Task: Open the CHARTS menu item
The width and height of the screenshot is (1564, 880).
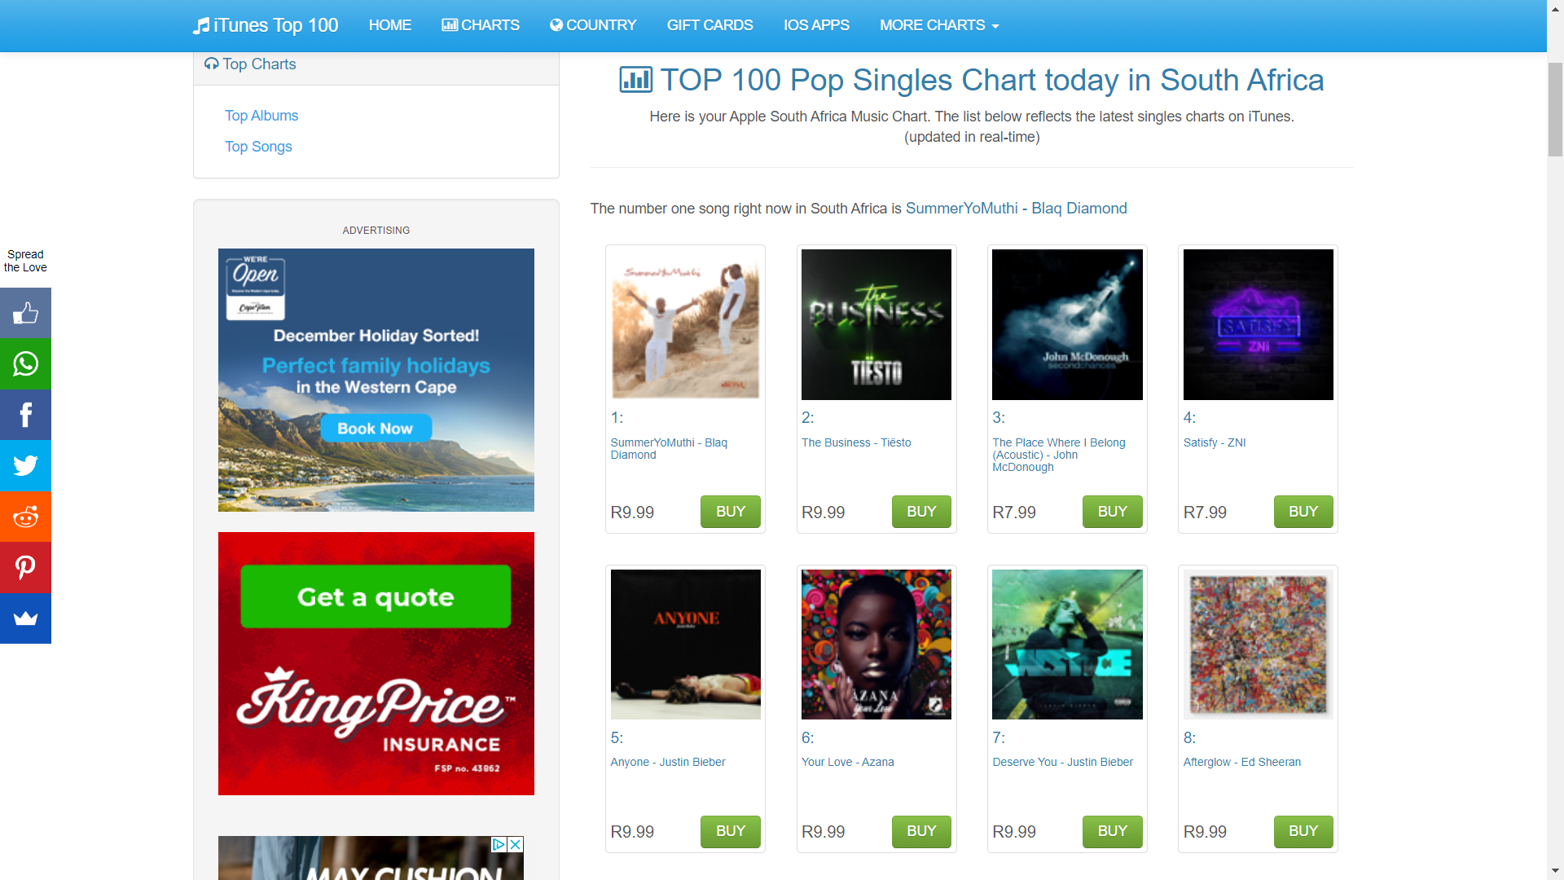Action: tap(481, 25)
